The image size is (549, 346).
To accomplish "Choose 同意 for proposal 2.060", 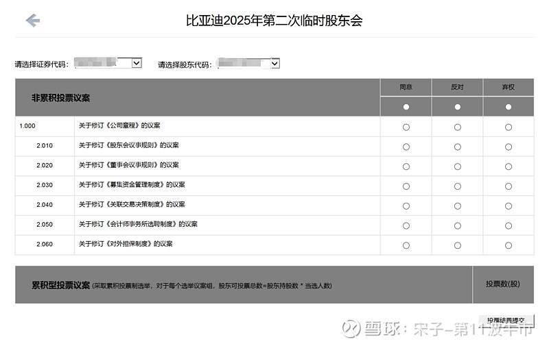I will coord(406,246).
